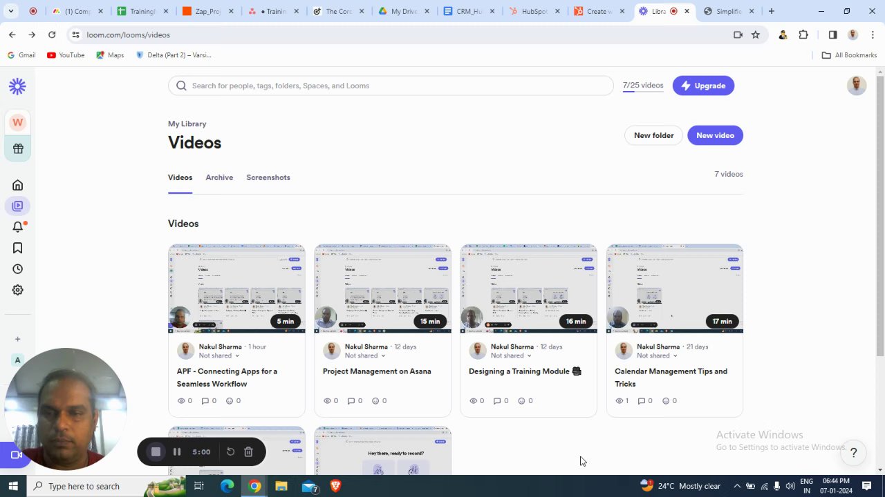Open the views count on Calendar Management video
This screenshot has height=497, width=885.
point(622,401)
